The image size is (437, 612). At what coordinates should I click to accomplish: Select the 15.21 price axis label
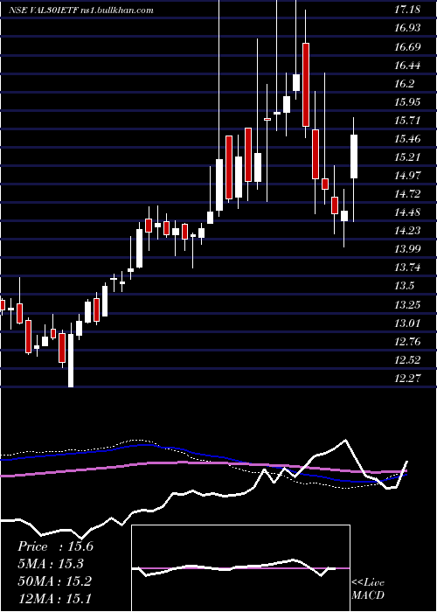tap(407, 156)
